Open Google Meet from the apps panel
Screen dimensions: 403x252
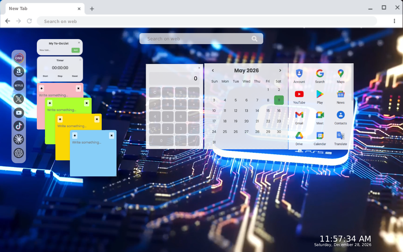coord(320,117)
